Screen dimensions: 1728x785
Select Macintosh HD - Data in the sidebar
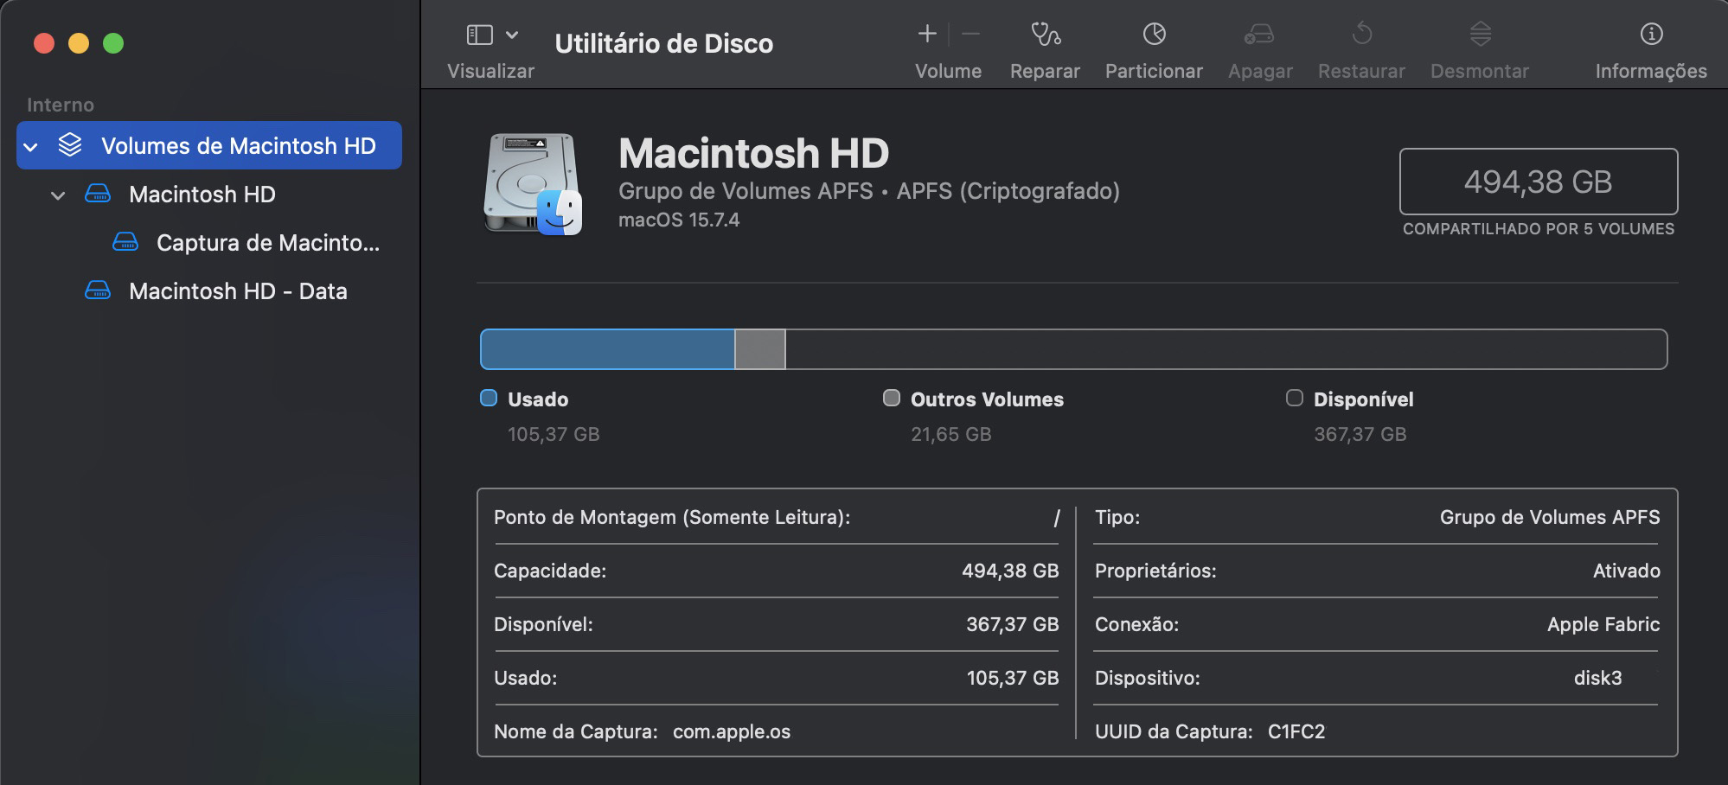[x=237, y=290]
